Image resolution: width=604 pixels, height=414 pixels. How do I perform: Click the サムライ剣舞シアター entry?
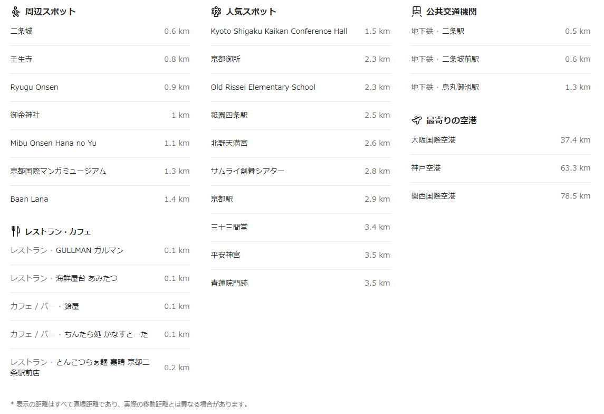click(301, 171)
